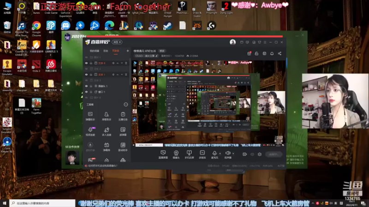Viewport: 369px width, 207px height.
Task: Expand toolbox with the round more button
Action: coord(126,104)
